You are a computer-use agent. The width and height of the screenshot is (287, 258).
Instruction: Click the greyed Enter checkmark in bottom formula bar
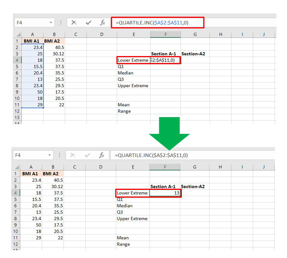click(x=87, y=155)
